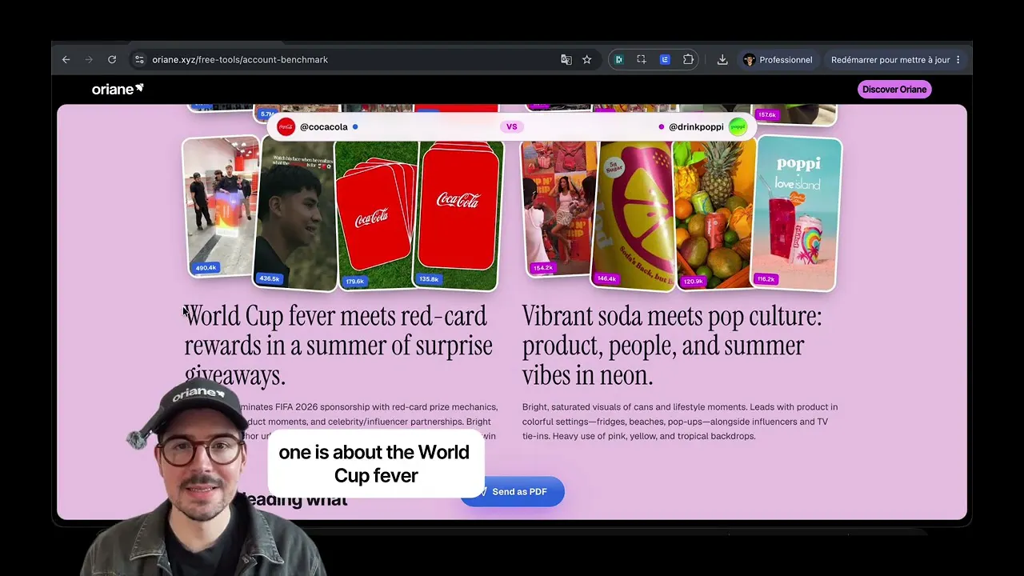The height and width of the screenshot is (576, 1024).
Task: Click the browser forward arrow
Action: pyautogui.click(x=89, y=60)
